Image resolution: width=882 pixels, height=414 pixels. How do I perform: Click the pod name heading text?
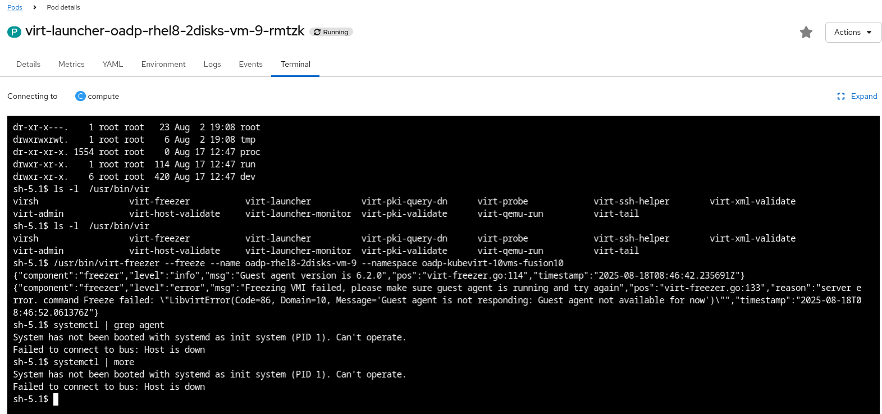coord(165,31)
